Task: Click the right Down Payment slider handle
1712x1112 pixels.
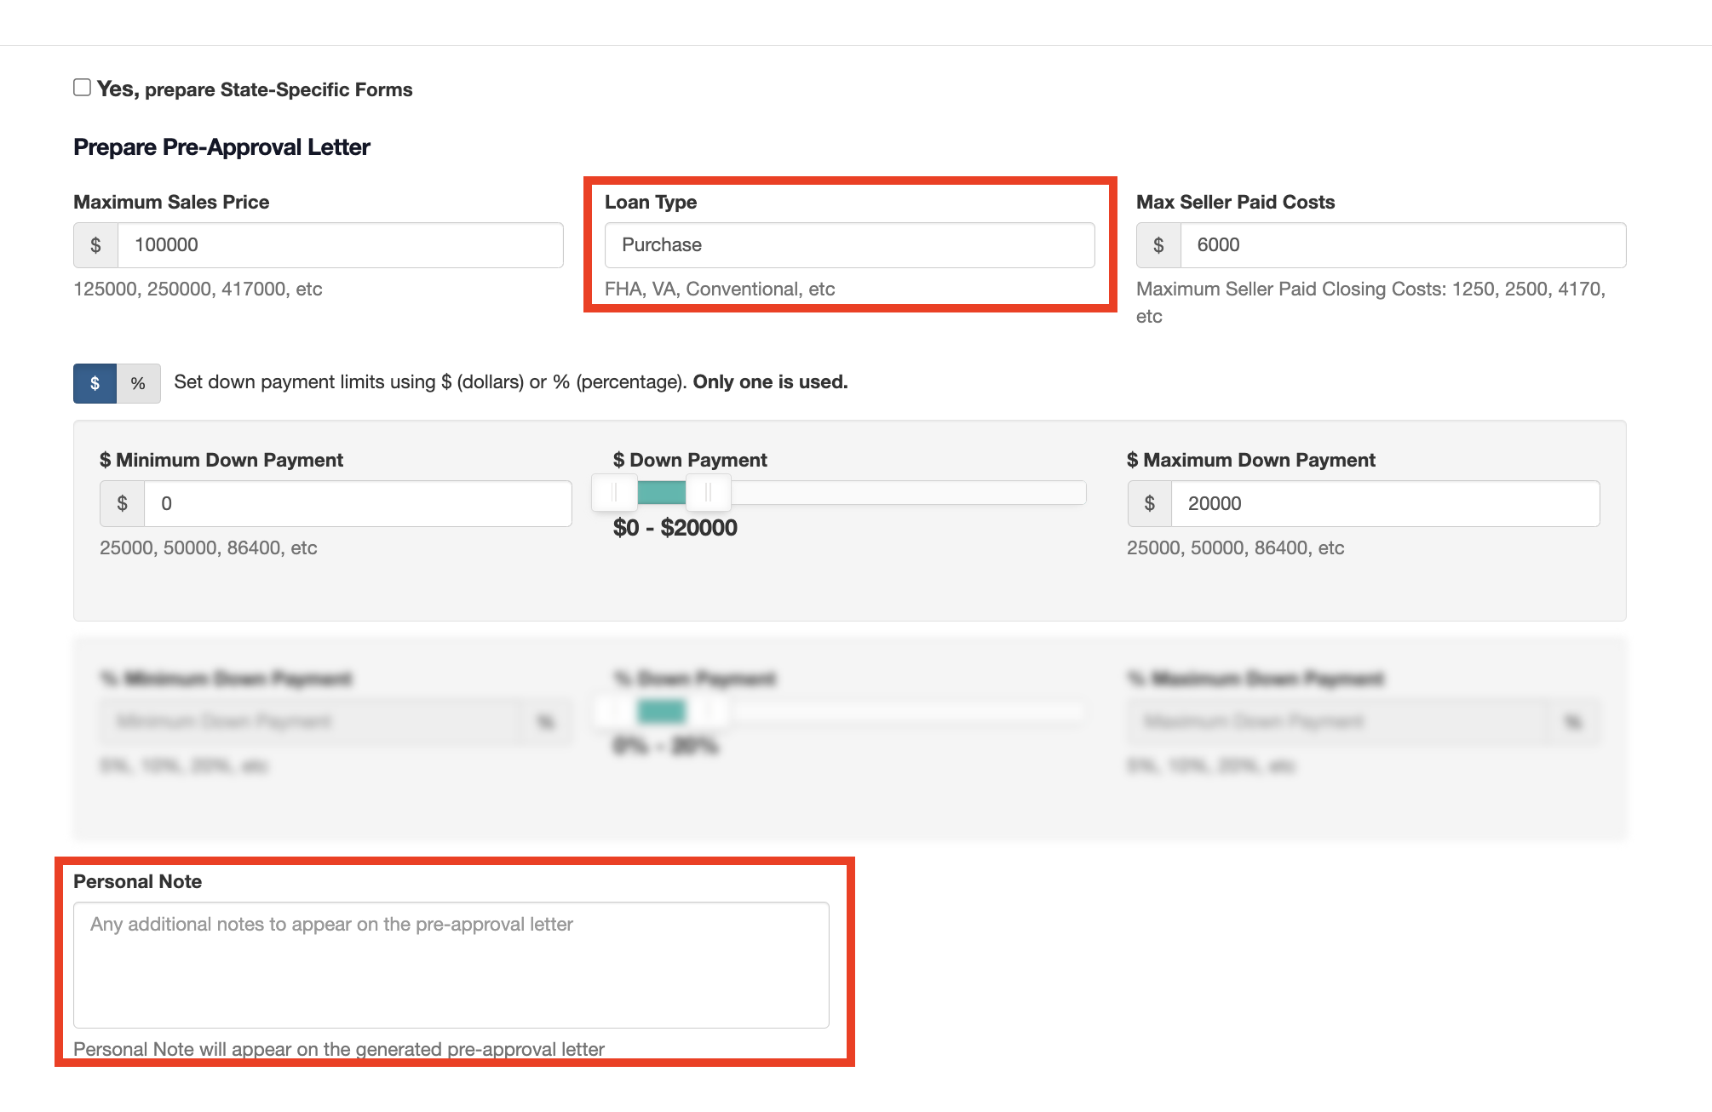Action: [x=709, y=492]
